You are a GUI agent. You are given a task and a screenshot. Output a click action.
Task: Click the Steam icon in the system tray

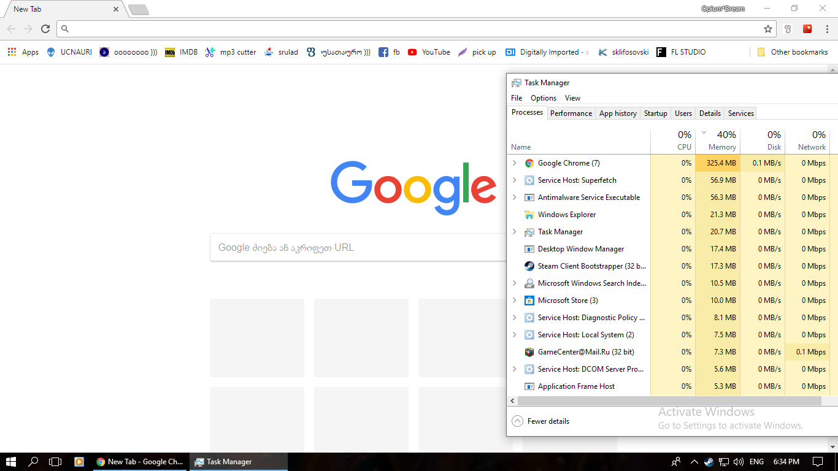(x=709, y=462)
